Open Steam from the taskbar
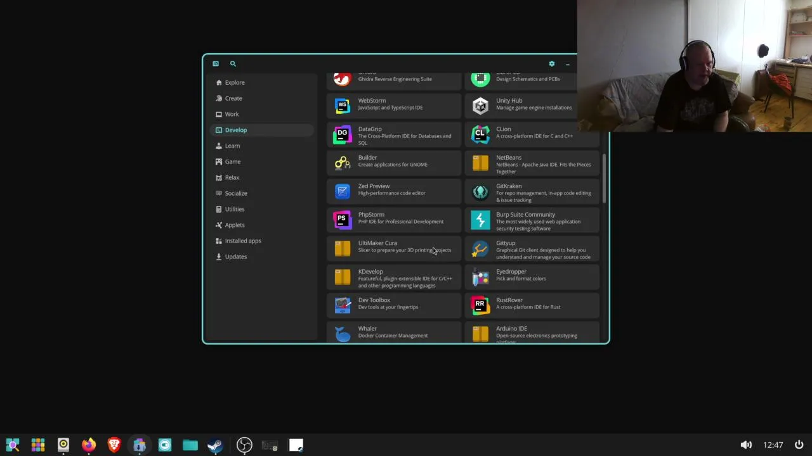The height and width of the screenshot is (456, 812). [x=216, y=445]
